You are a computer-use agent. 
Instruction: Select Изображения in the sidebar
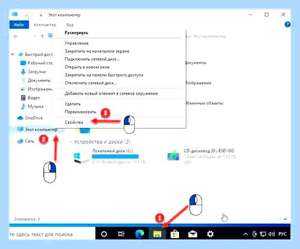click(36, 89)
